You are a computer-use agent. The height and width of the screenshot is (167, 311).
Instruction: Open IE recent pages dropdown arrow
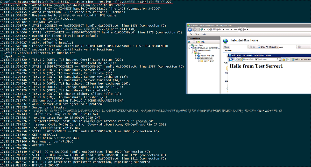(239, 59)
